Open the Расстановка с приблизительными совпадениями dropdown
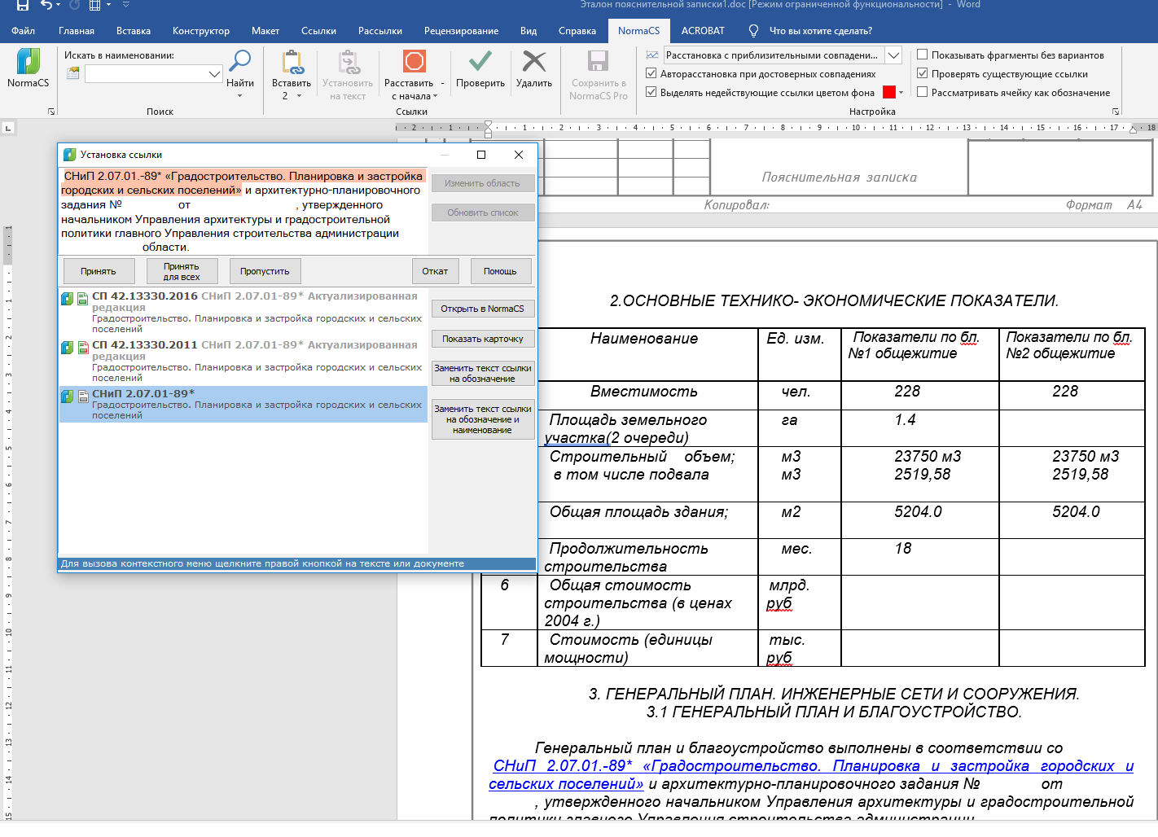Viewport: 1158px width, 837px height. 893,55
